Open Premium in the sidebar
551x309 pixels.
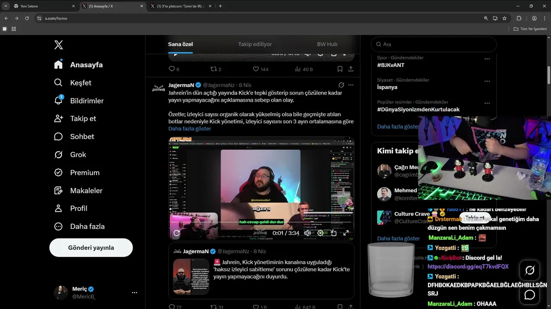coord(77,173)
